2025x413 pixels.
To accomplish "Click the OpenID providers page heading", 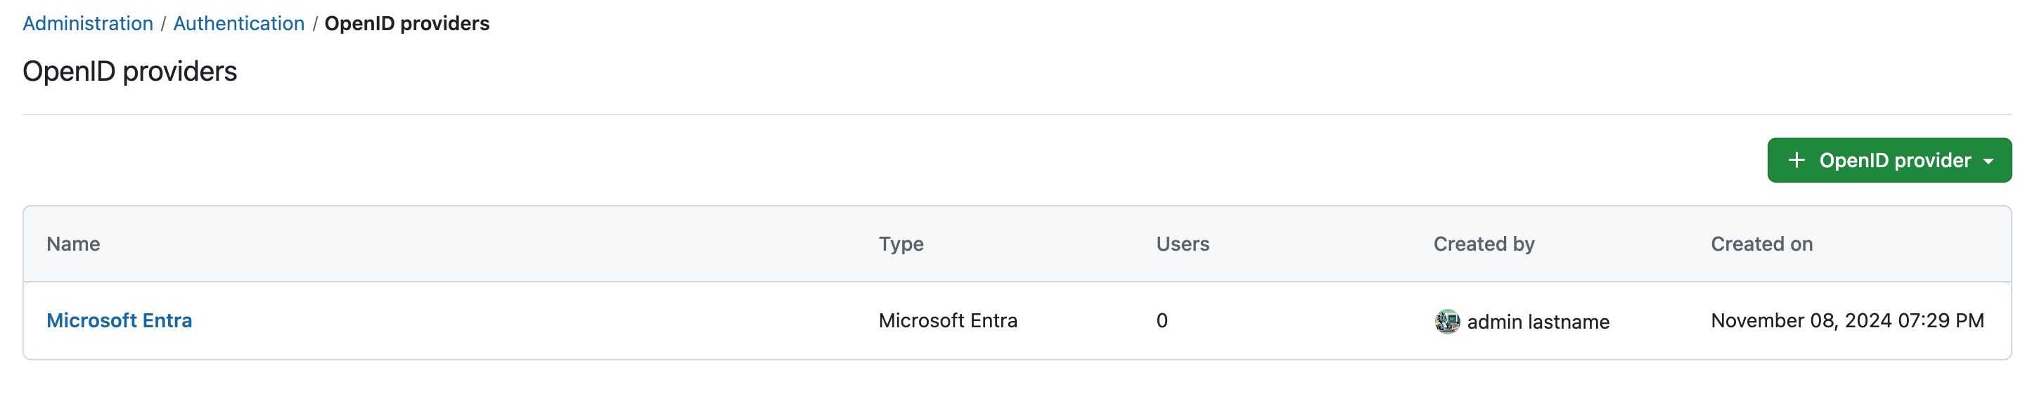I will 129,72.
